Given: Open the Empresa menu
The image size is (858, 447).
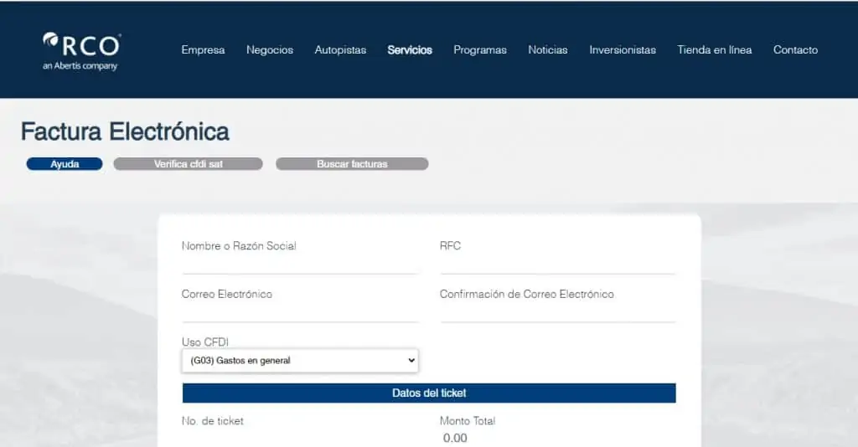Looking at the screenshot, I should (x=203, y=49).
